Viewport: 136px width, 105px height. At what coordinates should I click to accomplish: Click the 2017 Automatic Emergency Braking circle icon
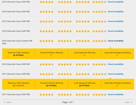coord(117,86)
